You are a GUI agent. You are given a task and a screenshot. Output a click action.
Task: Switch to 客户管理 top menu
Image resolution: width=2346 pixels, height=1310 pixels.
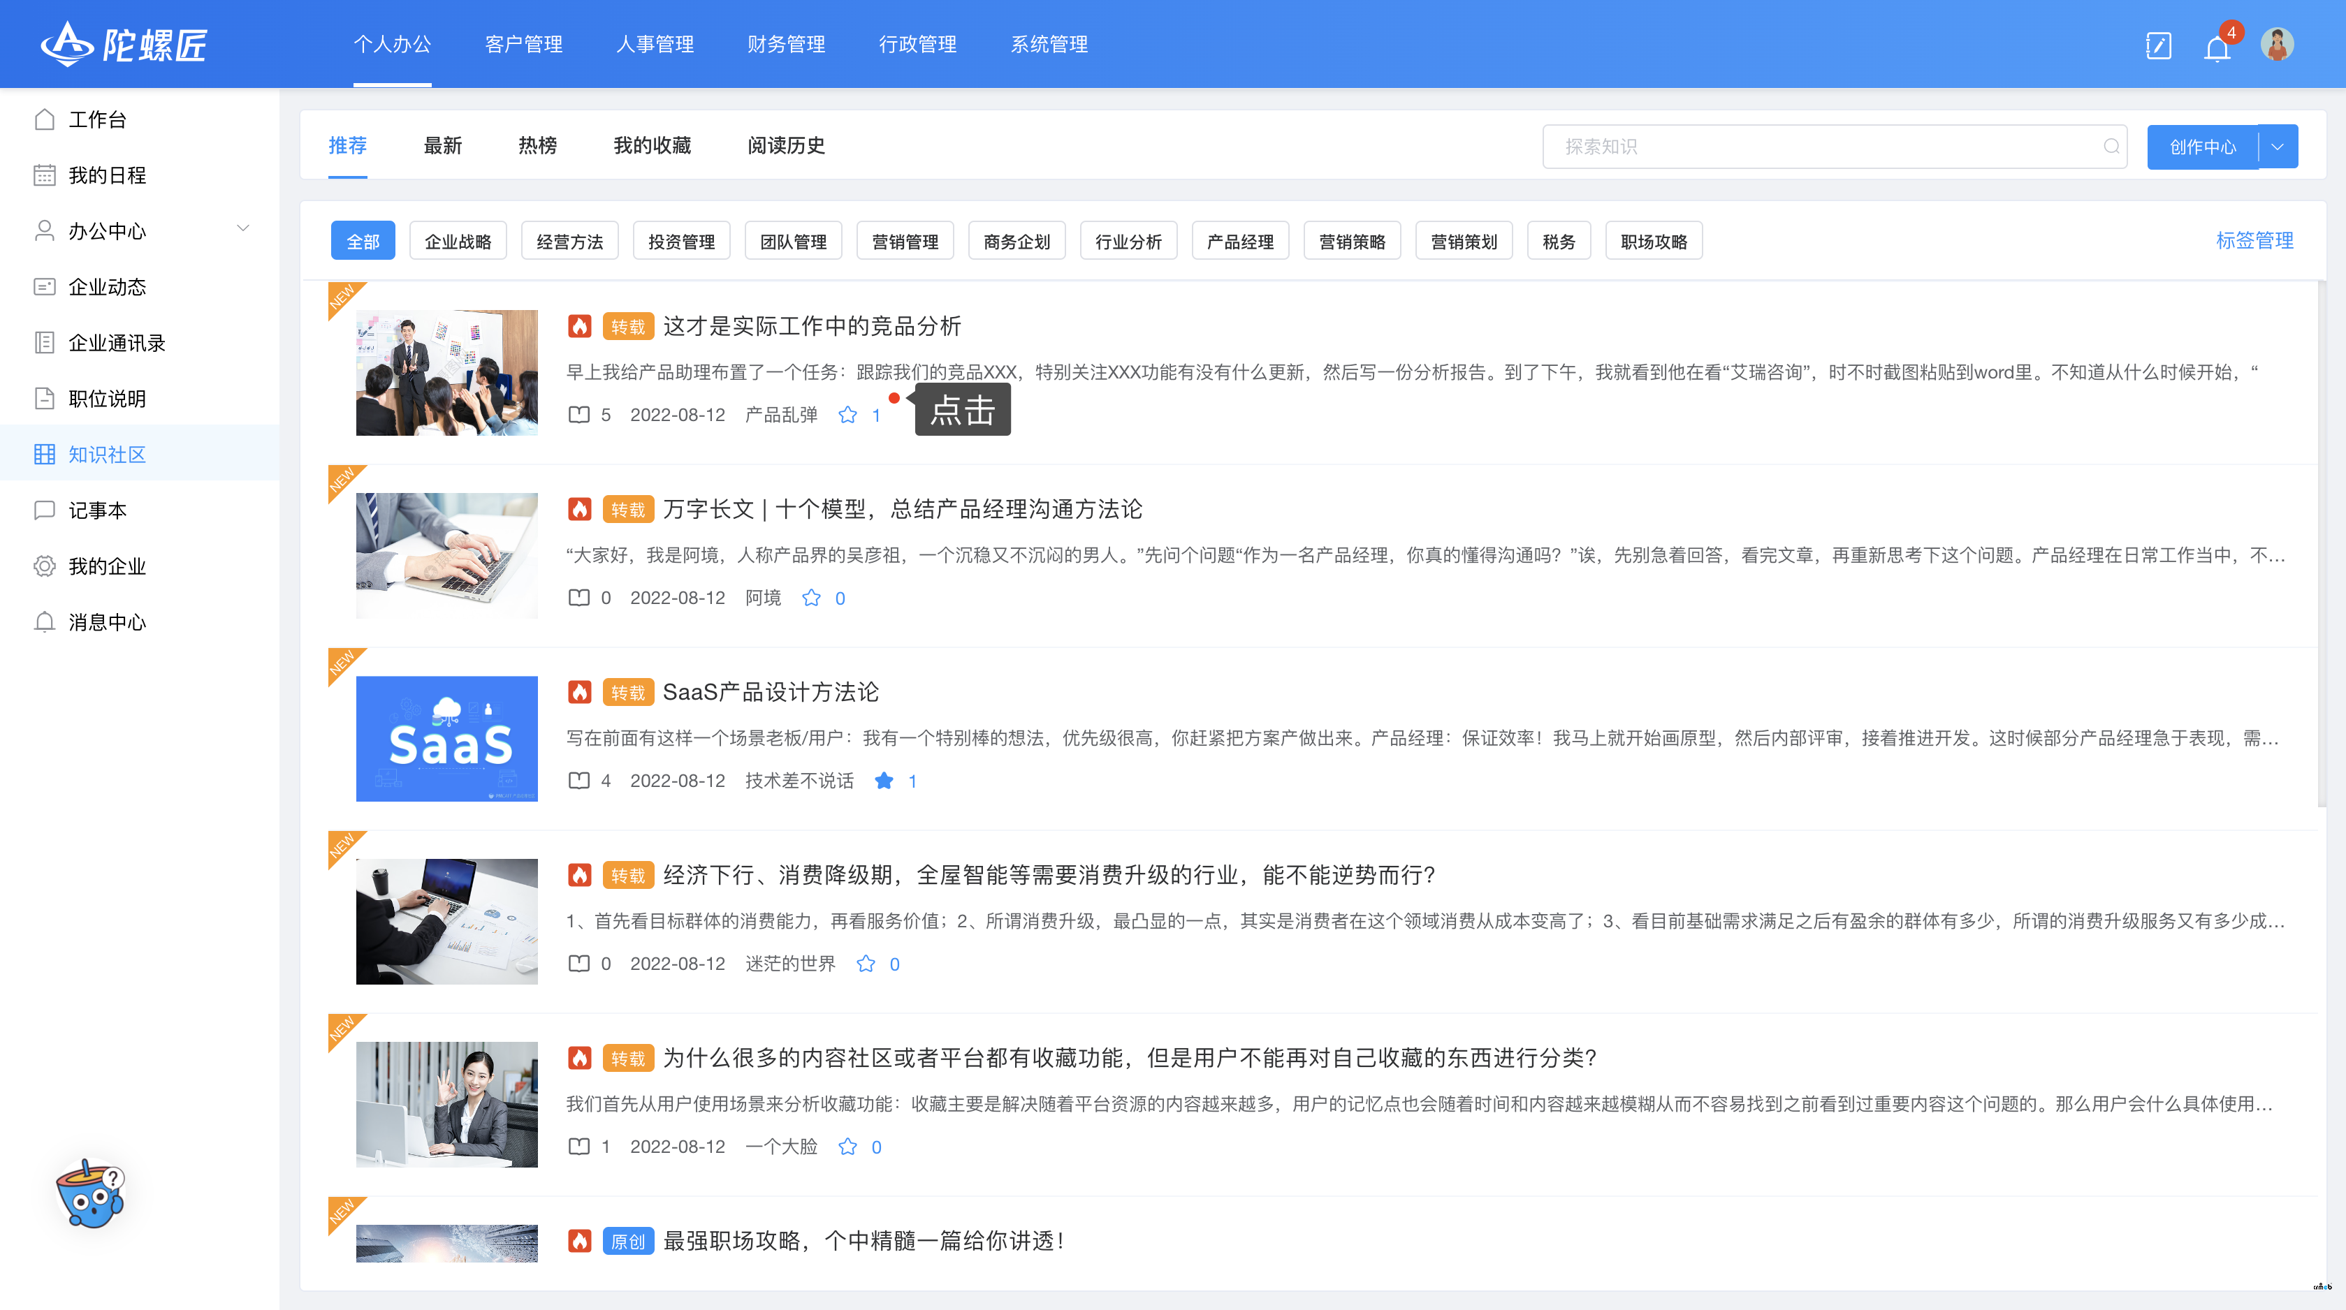pyautogui.click(x=524, y=44)
